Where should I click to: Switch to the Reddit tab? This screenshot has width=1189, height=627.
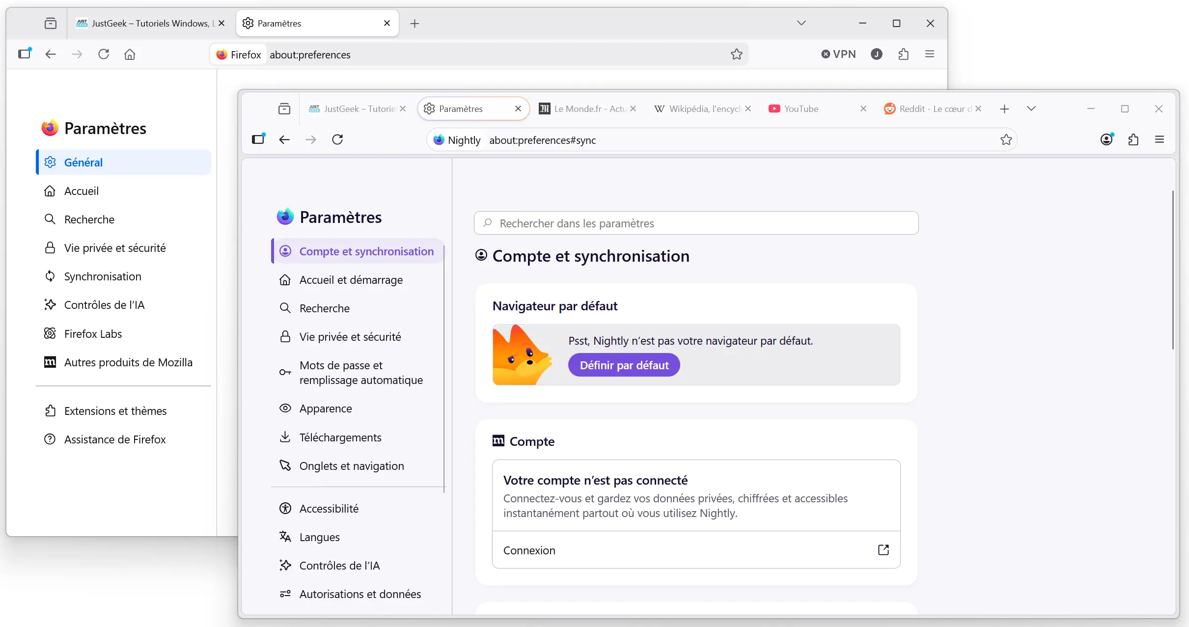(x=932, y=109)
